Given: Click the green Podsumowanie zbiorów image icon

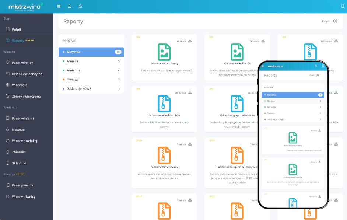Looking at the screenshot, I should 237,52.
